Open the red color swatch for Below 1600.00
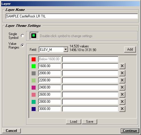Viewport: 141px width, 135px height. point(34,59)
